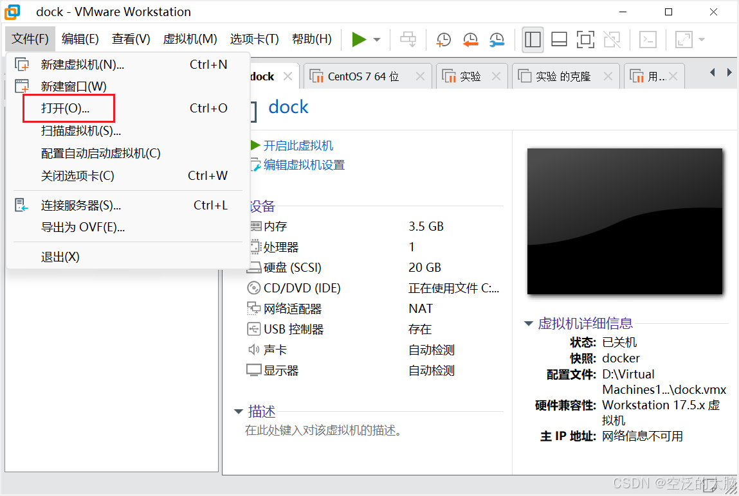Image resolution: width=739 pixels, height=496 pixels.
Task: Click the stretch guest display icon
Action: [x=684, y=40]
